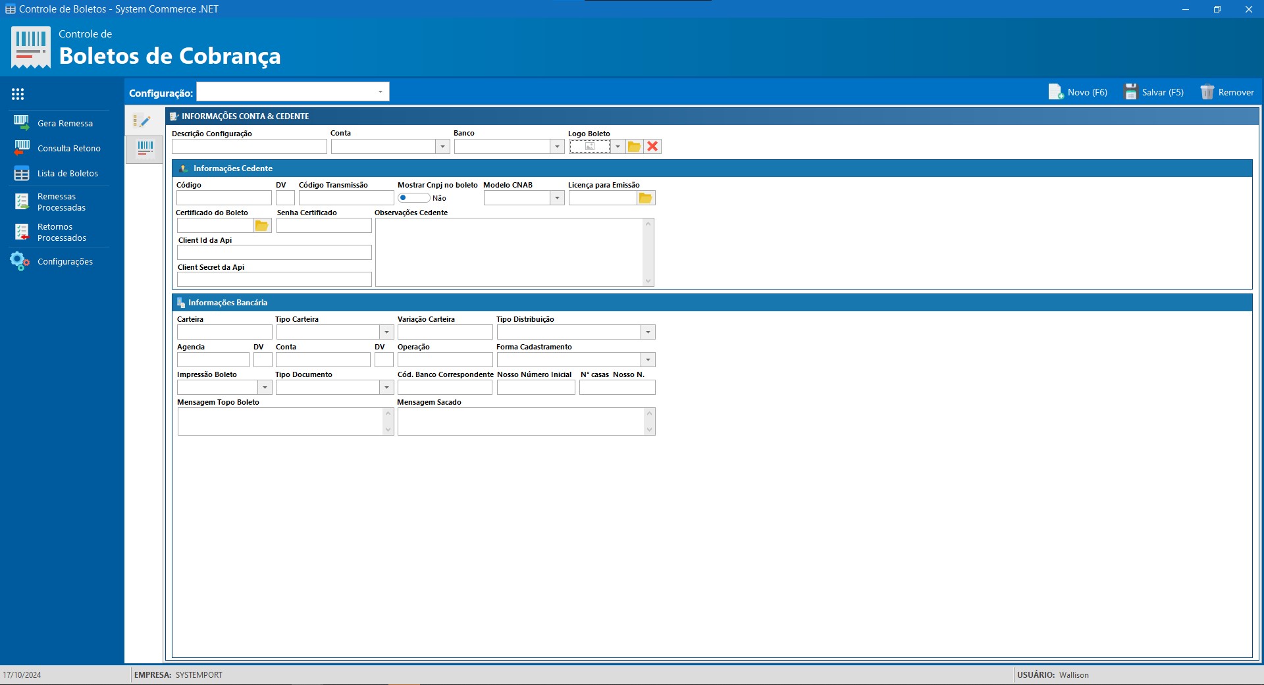The image size is (1264, 685).
Task: Open the Banco dropdown
Action: coord(557,147)
